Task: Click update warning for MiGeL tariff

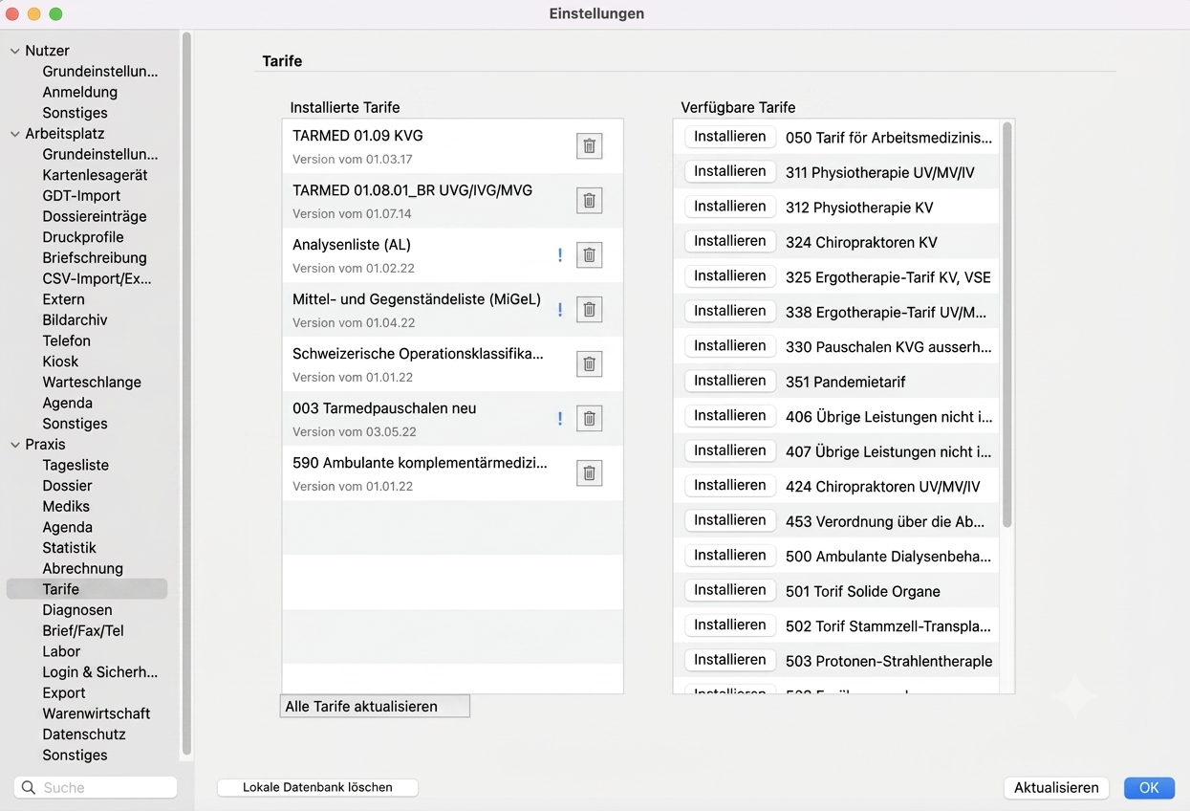Action: tap(560, 310)
